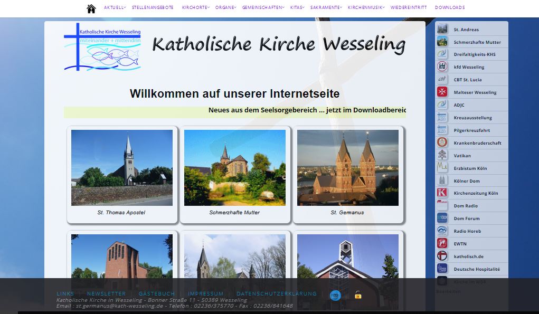This screenshot has width=539, height=314.
Task: Click the yellow padlock login icon
Action: click(358, 295)
